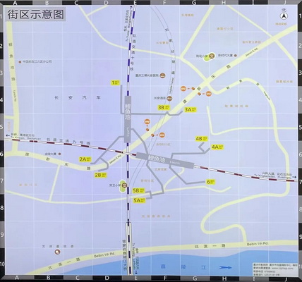Click the vertical 鲤鱼池 station box
302x282 pixels.
tap(127, 119)
